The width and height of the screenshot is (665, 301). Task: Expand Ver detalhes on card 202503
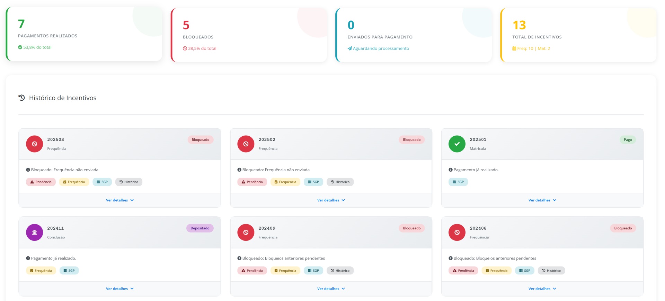[119, 200]
